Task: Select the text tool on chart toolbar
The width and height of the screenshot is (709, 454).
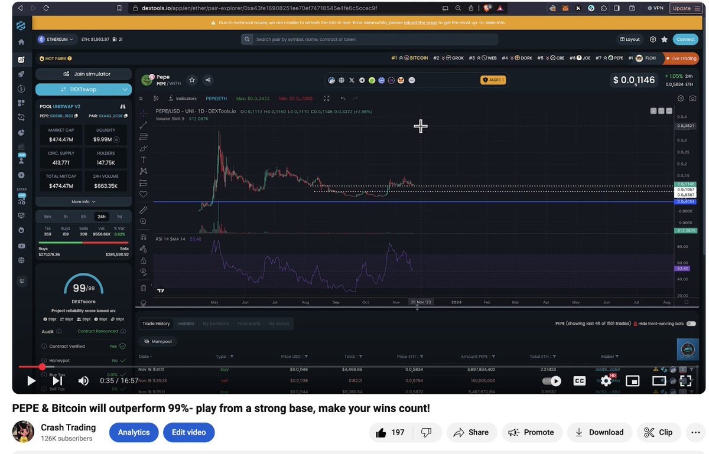Action: point(143,159)
